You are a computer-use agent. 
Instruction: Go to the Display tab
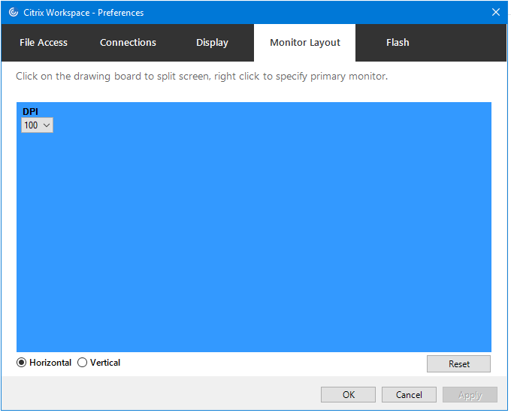pos(212,43)
